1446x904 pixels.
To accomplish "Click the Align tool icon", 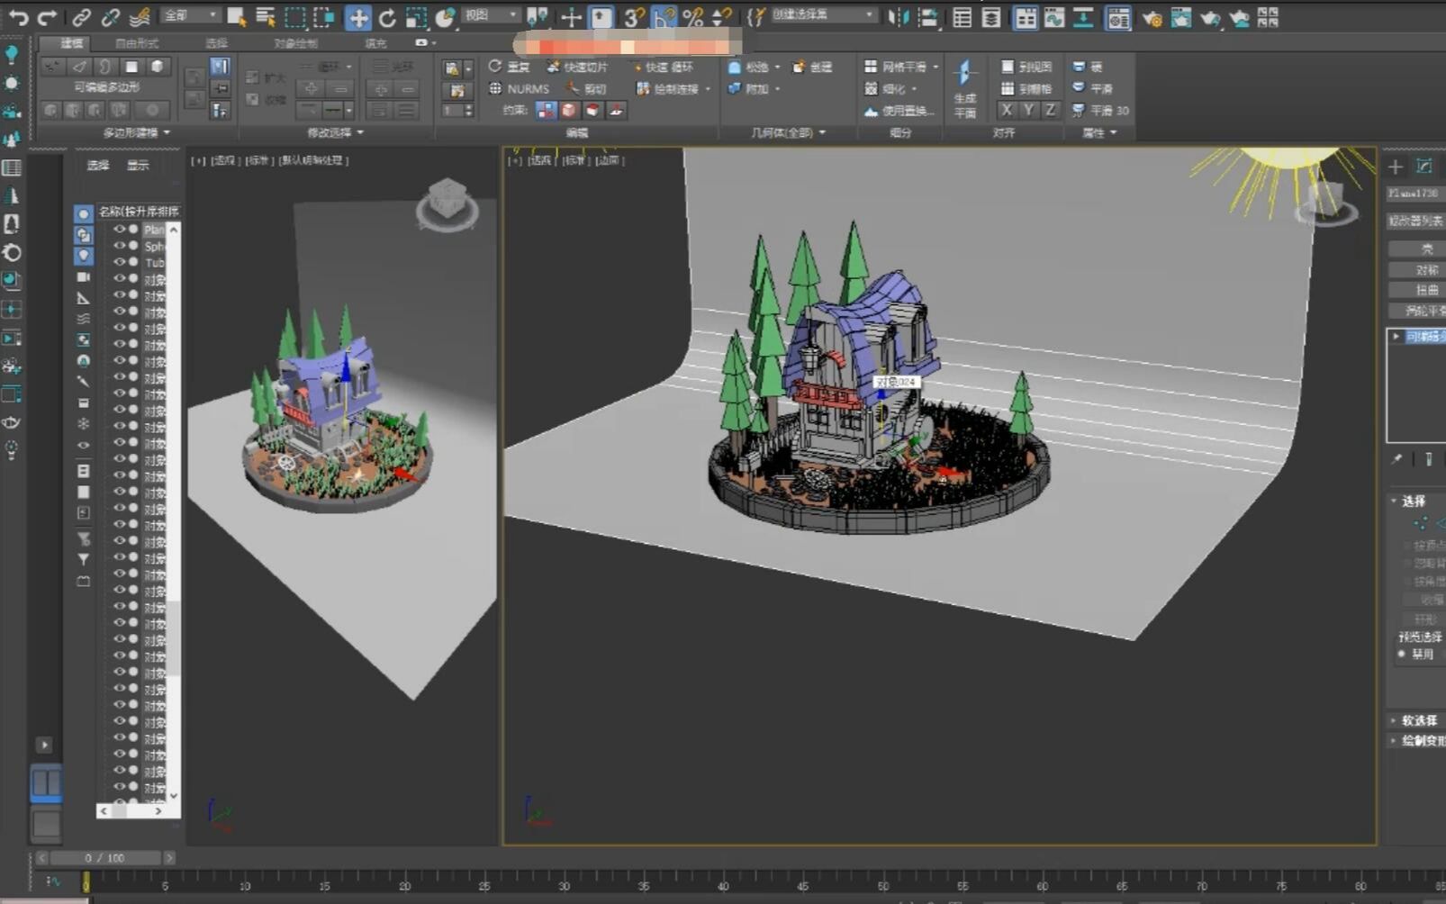I will pos(927,17).
